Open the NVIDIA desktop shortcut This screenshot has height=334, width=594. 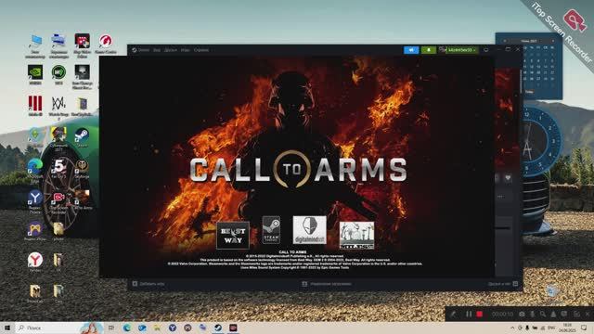click(35, 74)
